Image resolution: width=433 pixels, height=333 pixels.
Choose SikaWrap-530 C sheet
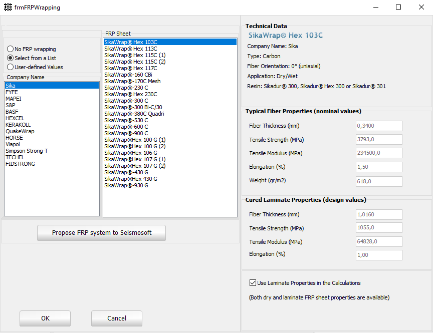point(170,120)
